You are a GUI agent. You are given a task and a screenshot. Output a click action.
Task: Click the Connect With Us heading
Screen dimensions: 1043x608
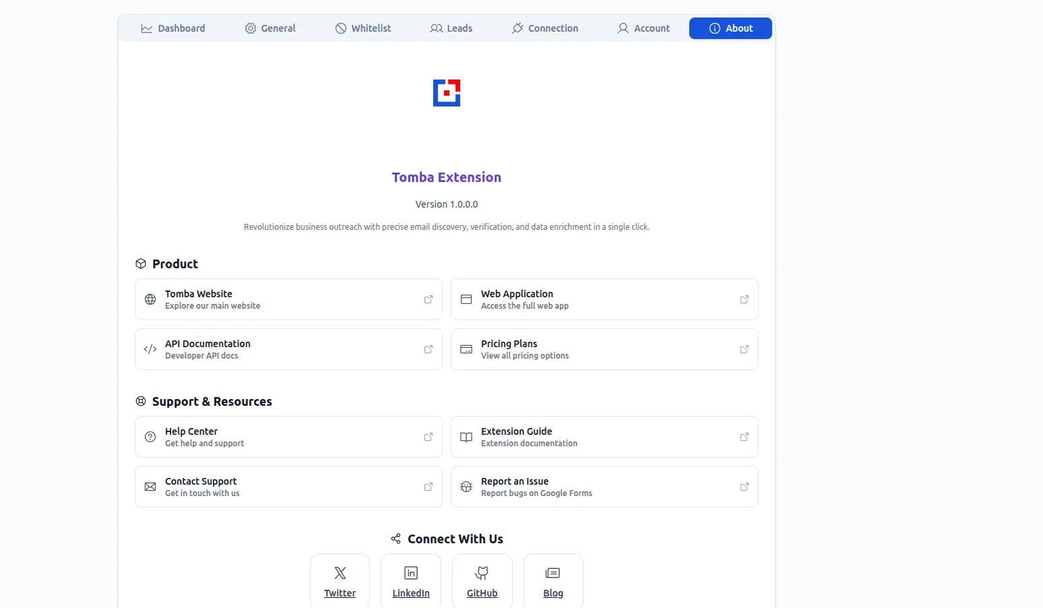tap(455, 539)
